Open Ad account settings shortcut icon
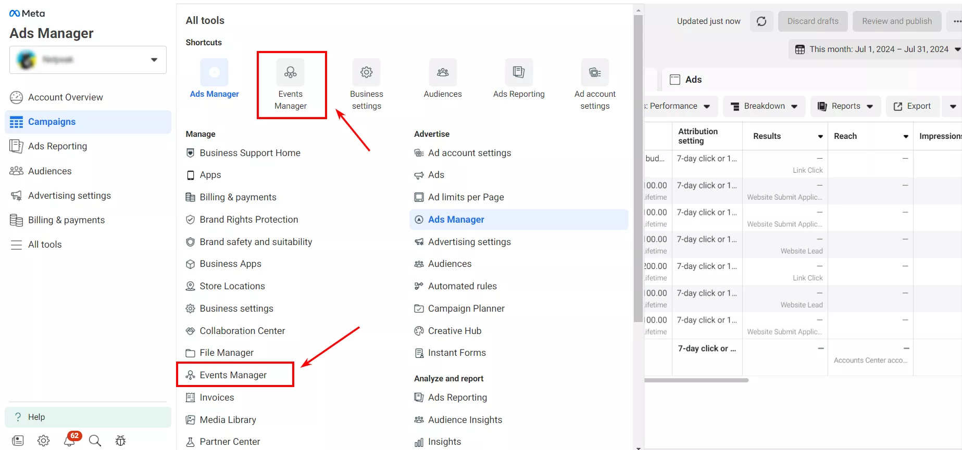962x450 pixels. [x=595, y=72]
